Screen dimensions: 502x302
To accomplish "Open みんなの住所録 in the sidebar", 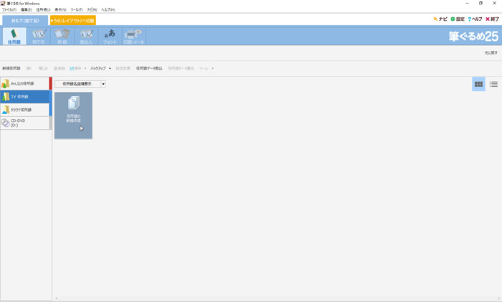I will pos(24,84).
